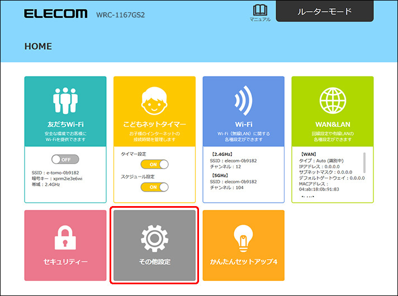Click the かんたんセットアップ4 lightbulb icon
398x296 pixels.
pyautogui.click(x=243, y=237)
